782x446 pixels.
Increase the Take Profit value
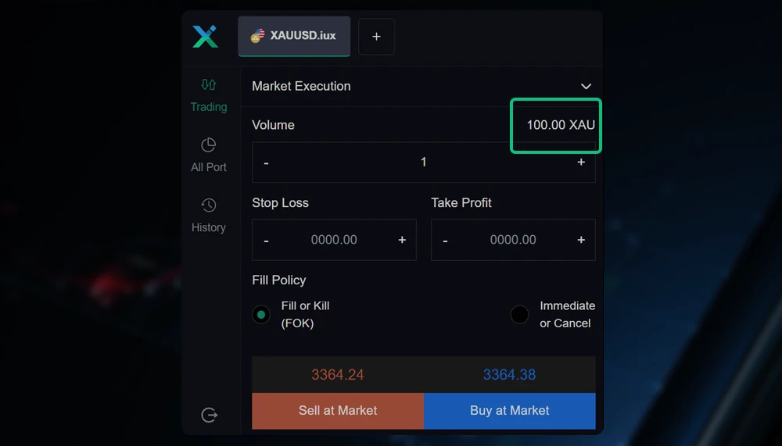(x=581, y=240)
